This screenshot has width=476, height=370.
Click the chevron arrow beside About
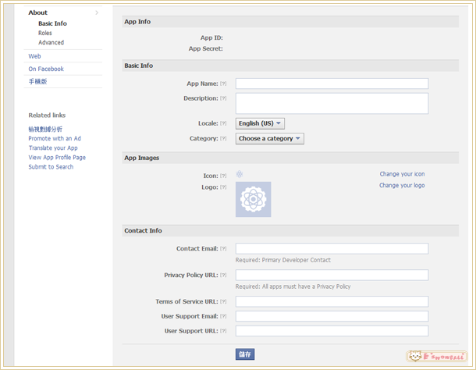97,12
